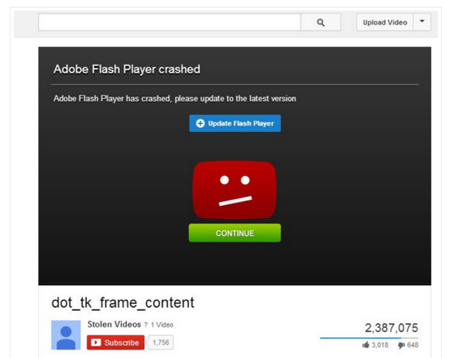
Task: Click the search magnifier icon button
Action: 321,22
